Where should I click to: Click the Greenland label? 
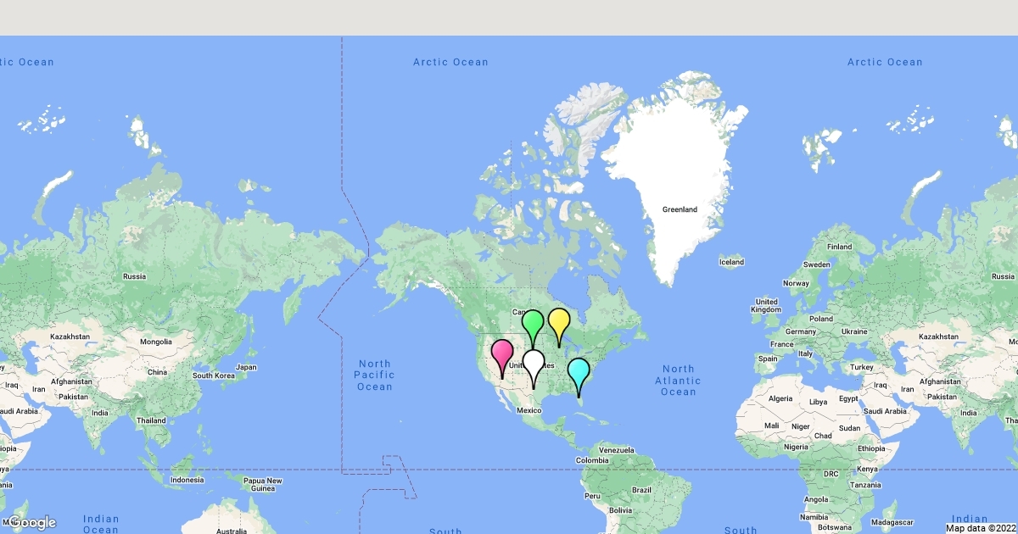pyautogui.click(x=680, y=209)
